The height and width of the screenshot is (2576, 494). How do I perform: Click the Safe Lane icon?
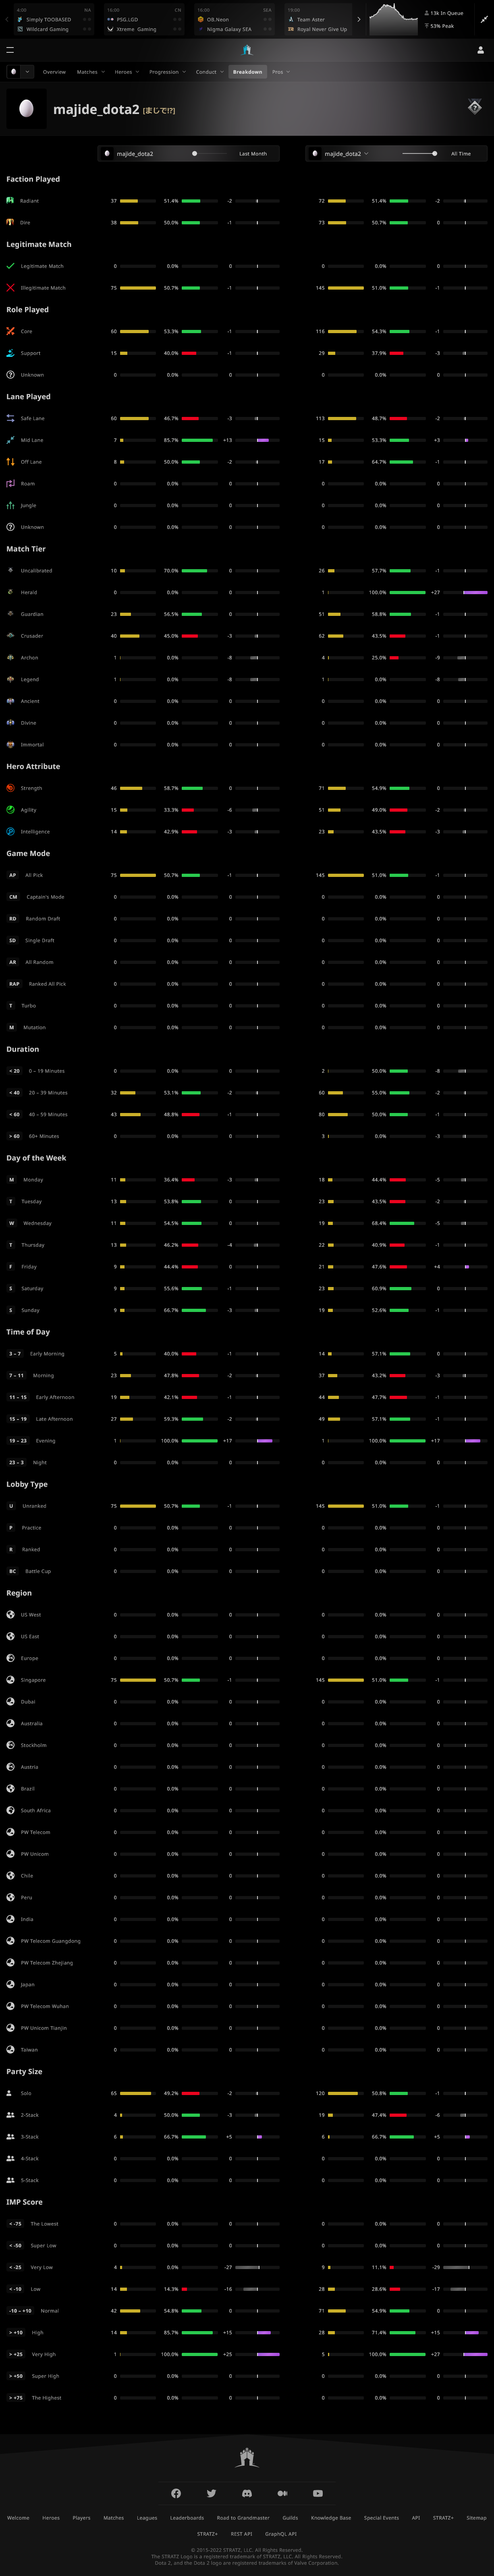pos(10,418)
